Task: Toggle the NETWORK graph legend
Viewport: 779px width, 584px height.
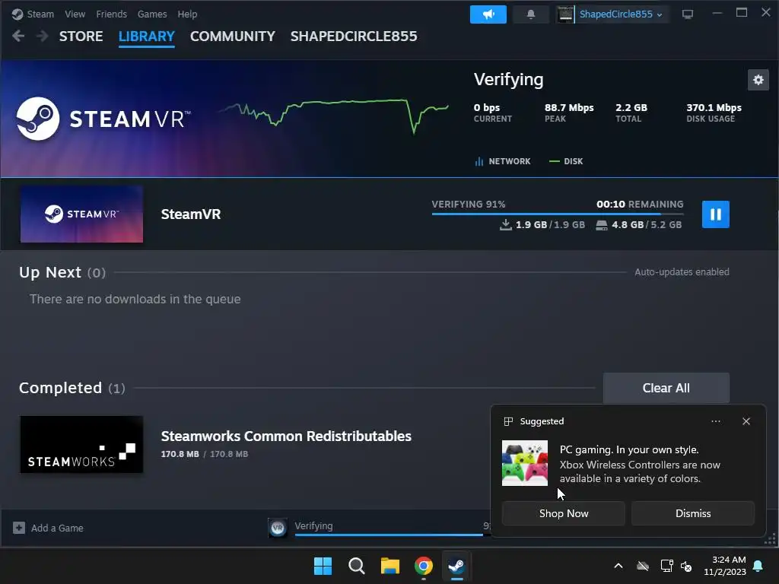Action: point(503,161)
